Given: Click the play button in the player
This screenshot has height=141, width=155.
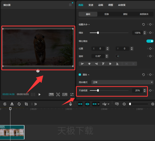Looking at the screenshot, I should click(40, 95).
